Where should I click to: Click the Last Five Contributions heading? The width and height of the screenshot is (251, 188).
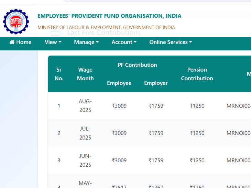coord(104,33)
